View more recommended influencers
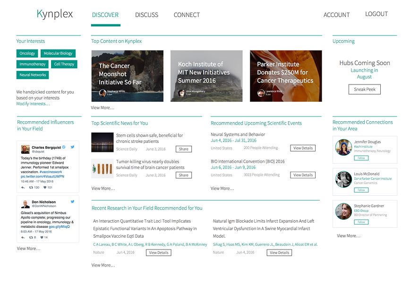 pyautogui.click(x=29, y=249)
